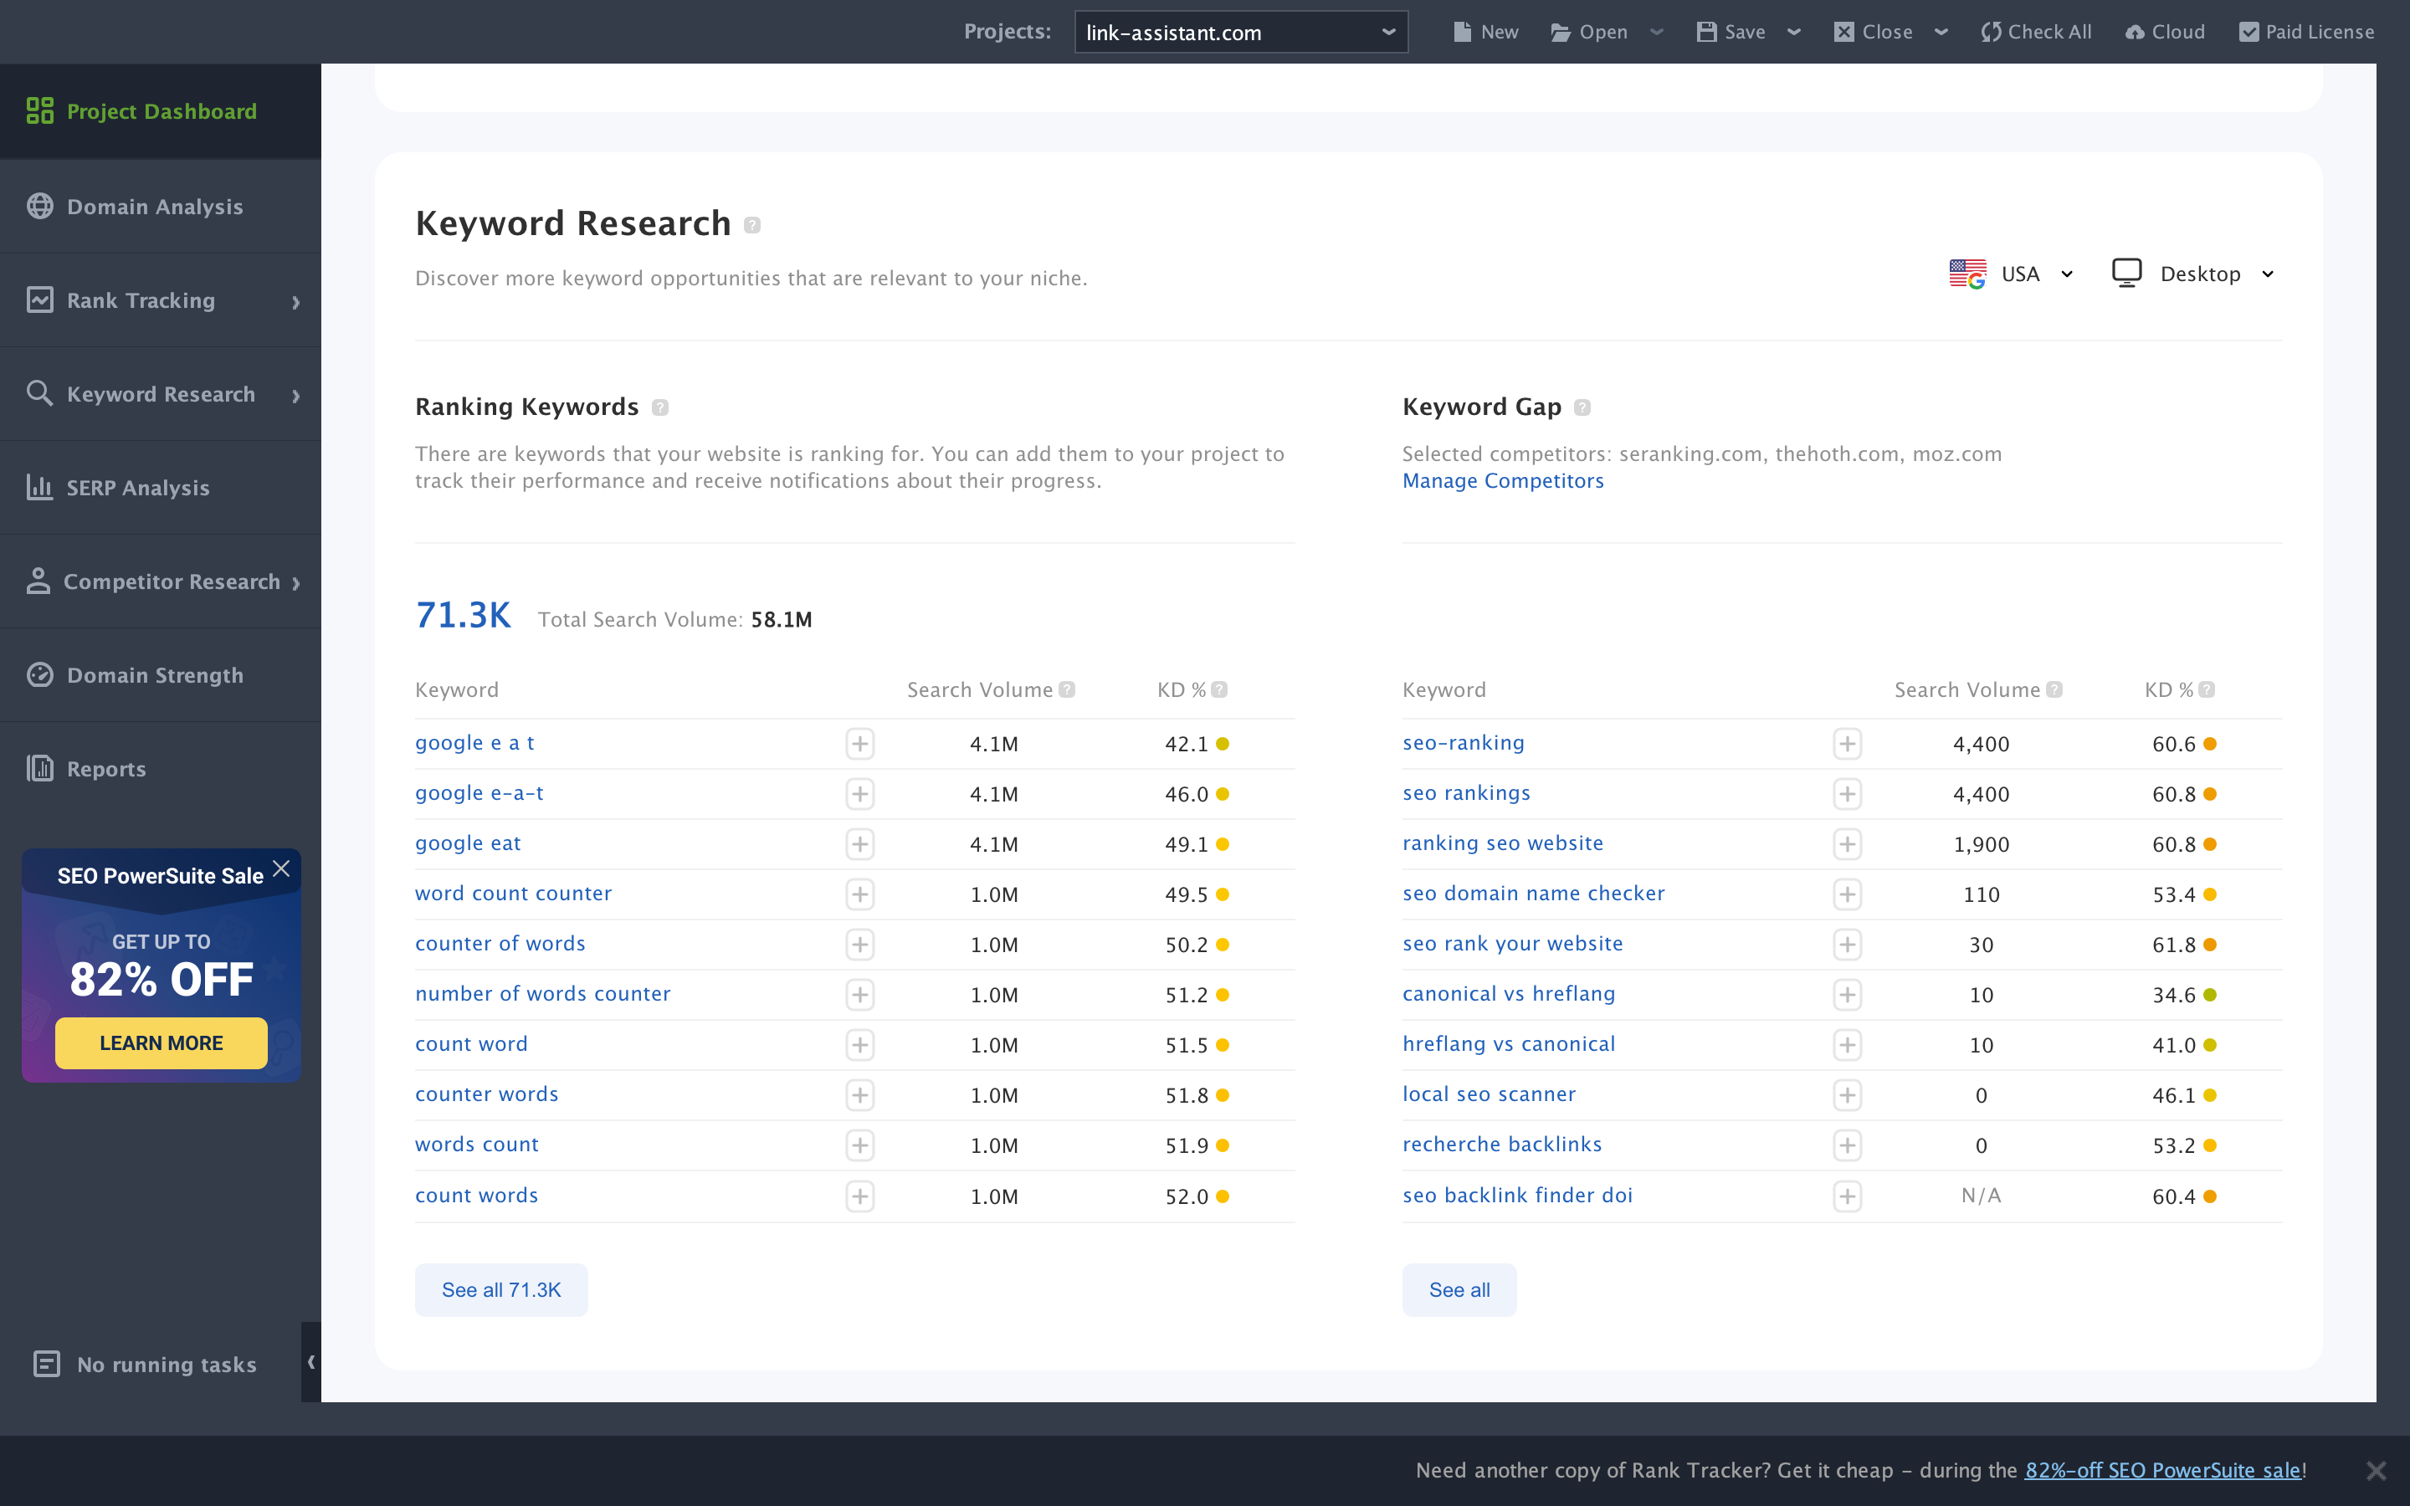2410x1506 pixels.
Task: Click the Manage Competitors link
Action: (1503, 481)
